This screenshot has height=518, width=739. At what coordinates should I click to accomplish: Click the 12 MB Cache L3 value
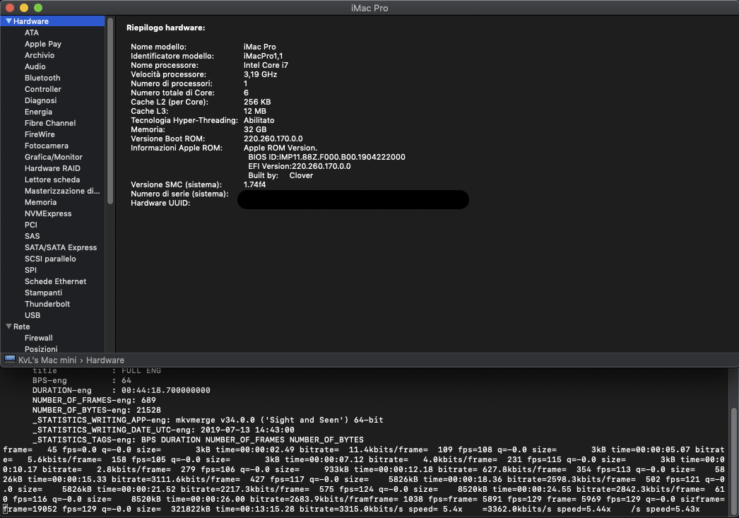tap(255, 111)
